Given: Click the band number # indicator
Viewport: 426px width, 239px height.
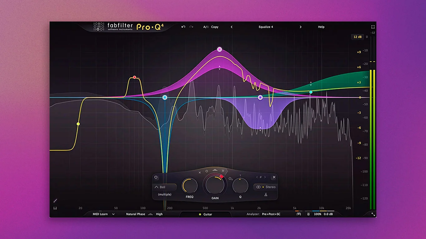Looking at the screenshot, I should 261,177.
